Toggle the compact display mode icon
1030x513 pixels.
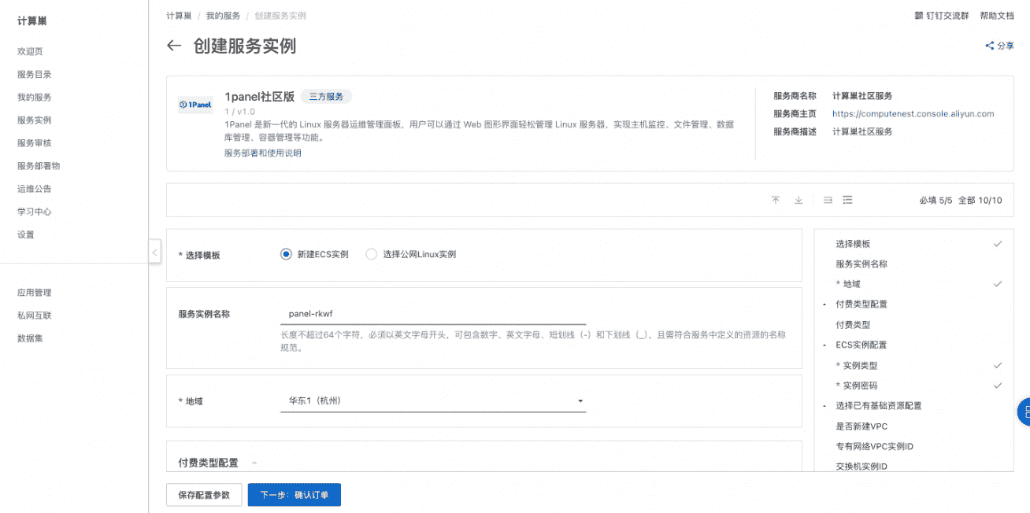point(827,200)
